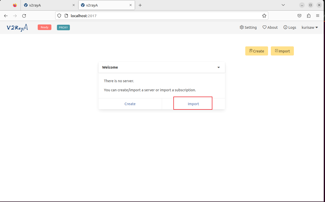This screenshot has width=325, height=202.
Task: Reload the current page
Action: 24,16
